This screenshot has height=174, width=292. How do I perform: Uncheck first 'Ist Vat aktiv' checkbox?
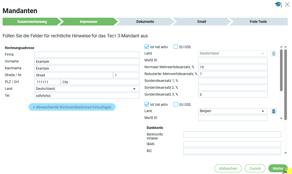click(x=147, y=47)
